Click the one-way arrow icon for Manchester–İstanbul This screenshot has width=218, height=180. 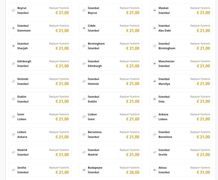coord(154,64)
